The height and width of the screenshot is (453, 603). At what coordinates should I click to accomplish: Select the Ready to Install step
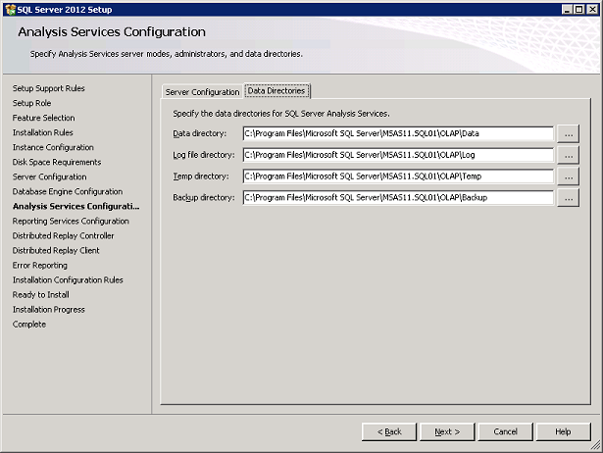(41, 294)
